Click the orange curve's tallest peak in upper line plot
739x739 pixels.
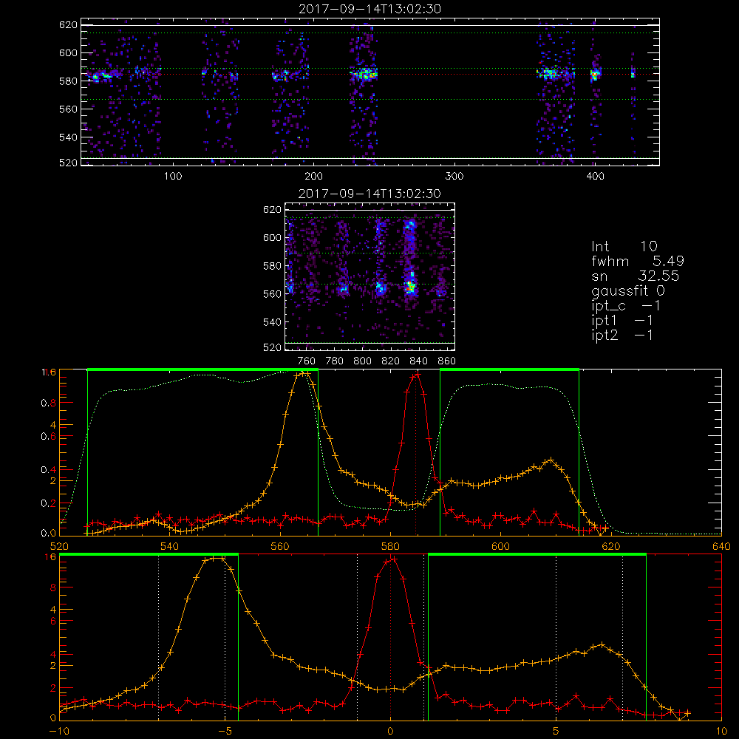coord(305,374)
